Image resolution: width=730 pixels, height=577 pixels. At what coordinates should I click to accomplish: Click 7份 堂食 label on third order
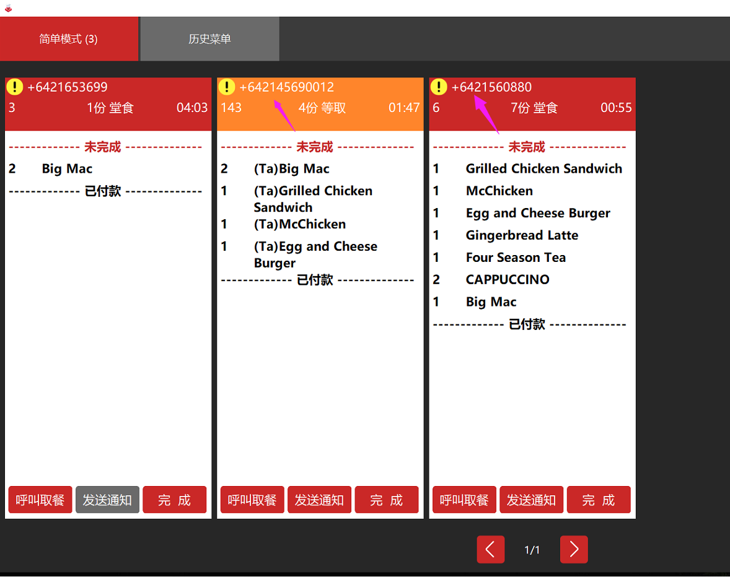click(534, 108)
